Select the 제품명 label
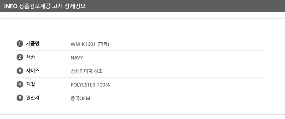 tap(33, 44)
